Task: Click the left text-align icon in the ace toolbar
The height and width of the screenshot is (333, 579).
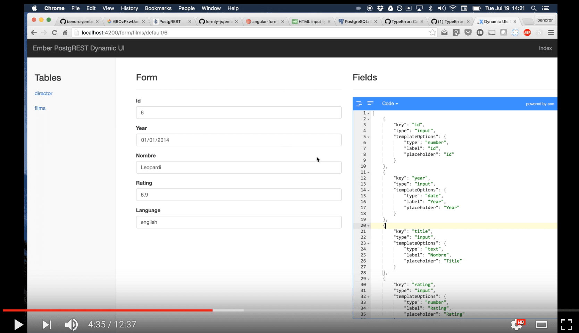Action: coord(370,103)
